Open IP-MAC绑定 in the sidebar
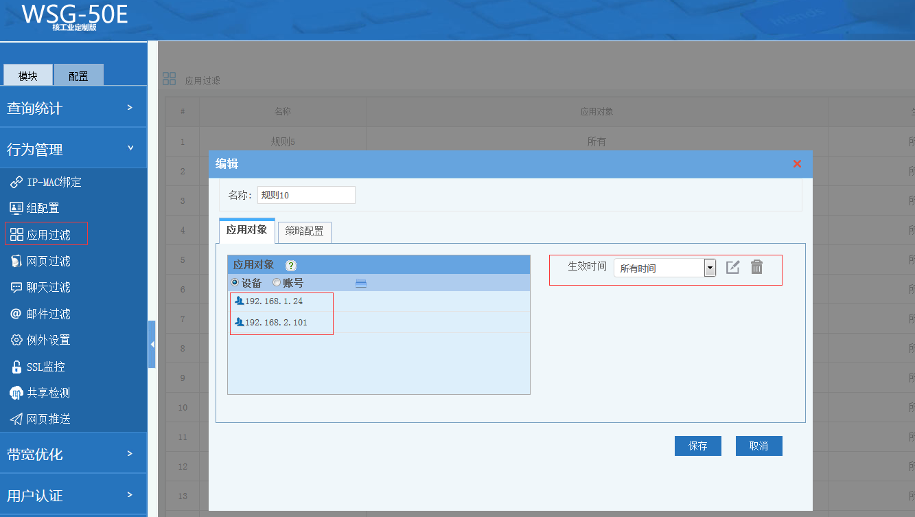 [x=46, y=182]
